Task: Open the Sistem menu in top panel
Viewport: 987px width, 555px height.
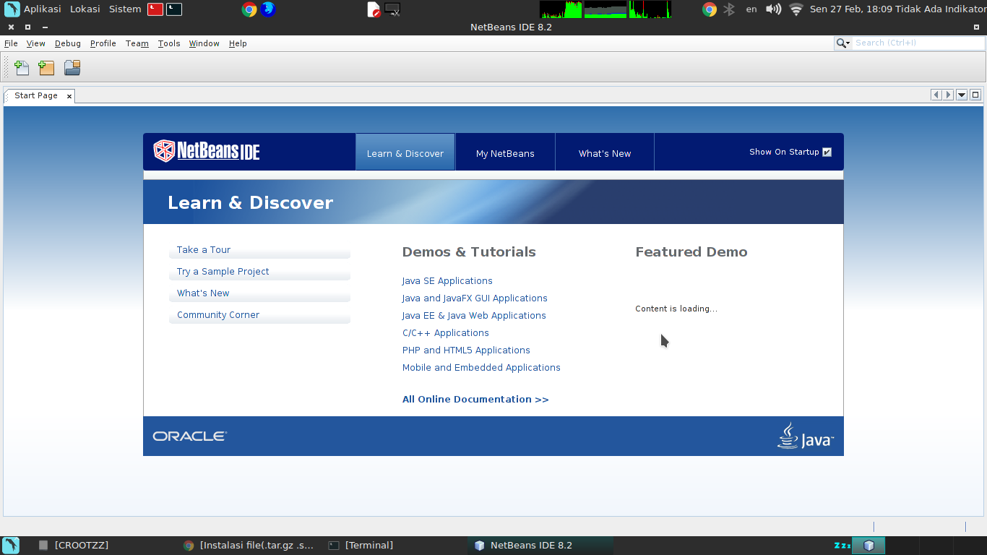Action: pos(125,9)
